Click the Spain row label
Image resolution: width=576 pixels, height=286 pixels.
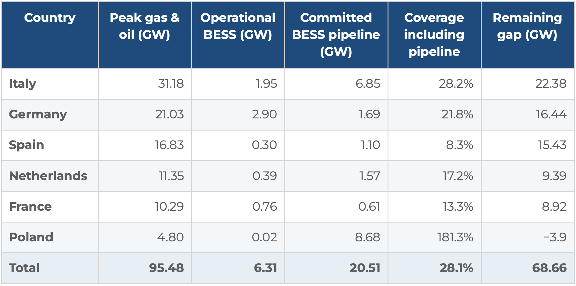pyautogui.click(x=26, y=145)
